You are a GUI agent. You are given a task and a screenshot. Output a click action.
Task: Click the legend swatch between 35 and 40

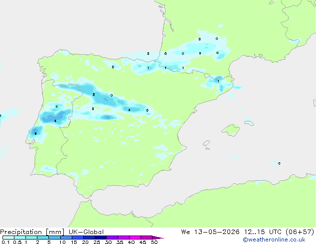click(123, 238)
